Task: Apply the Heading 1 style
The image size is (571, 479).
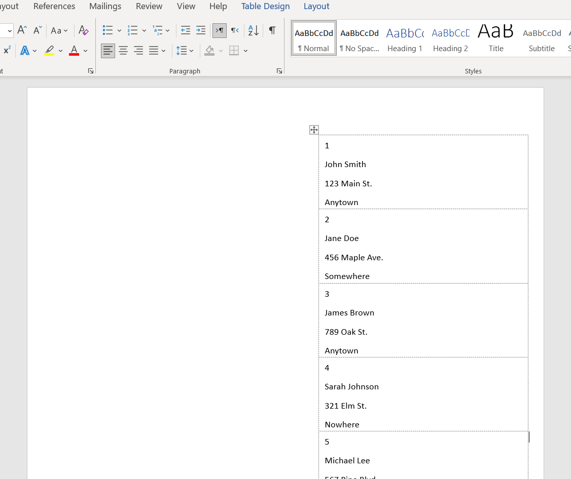Action: click(x=405, y=37)
